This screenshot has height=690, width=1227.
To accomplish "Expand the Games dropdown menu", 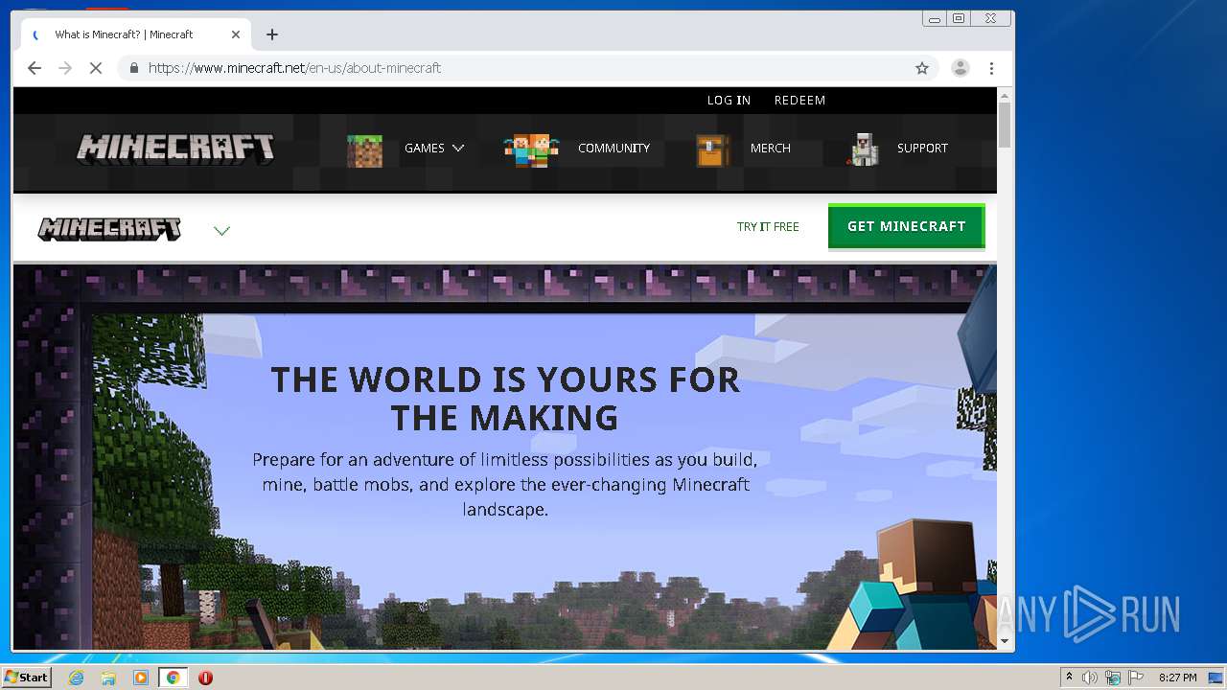I will tap(434, 149).
